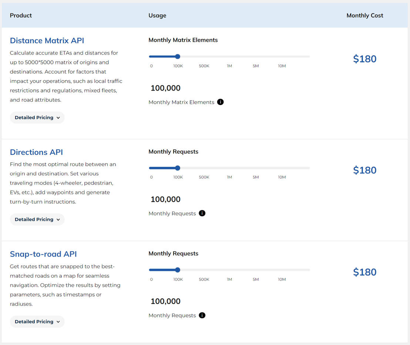
Task: Click the info icon beside Snap-to-road Monthly Requests
Action: (202, 315)
